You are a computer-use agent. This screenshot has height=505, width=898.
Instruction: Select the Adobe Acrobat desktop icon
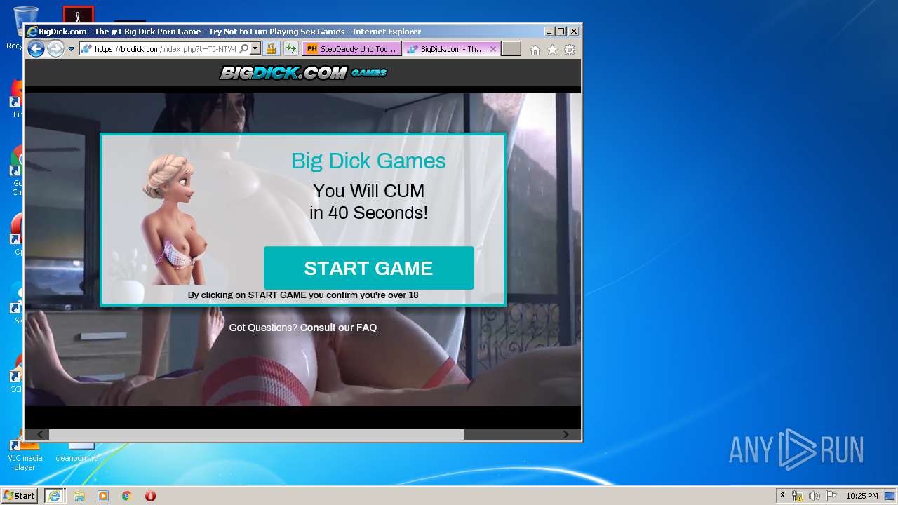[78, 15]
